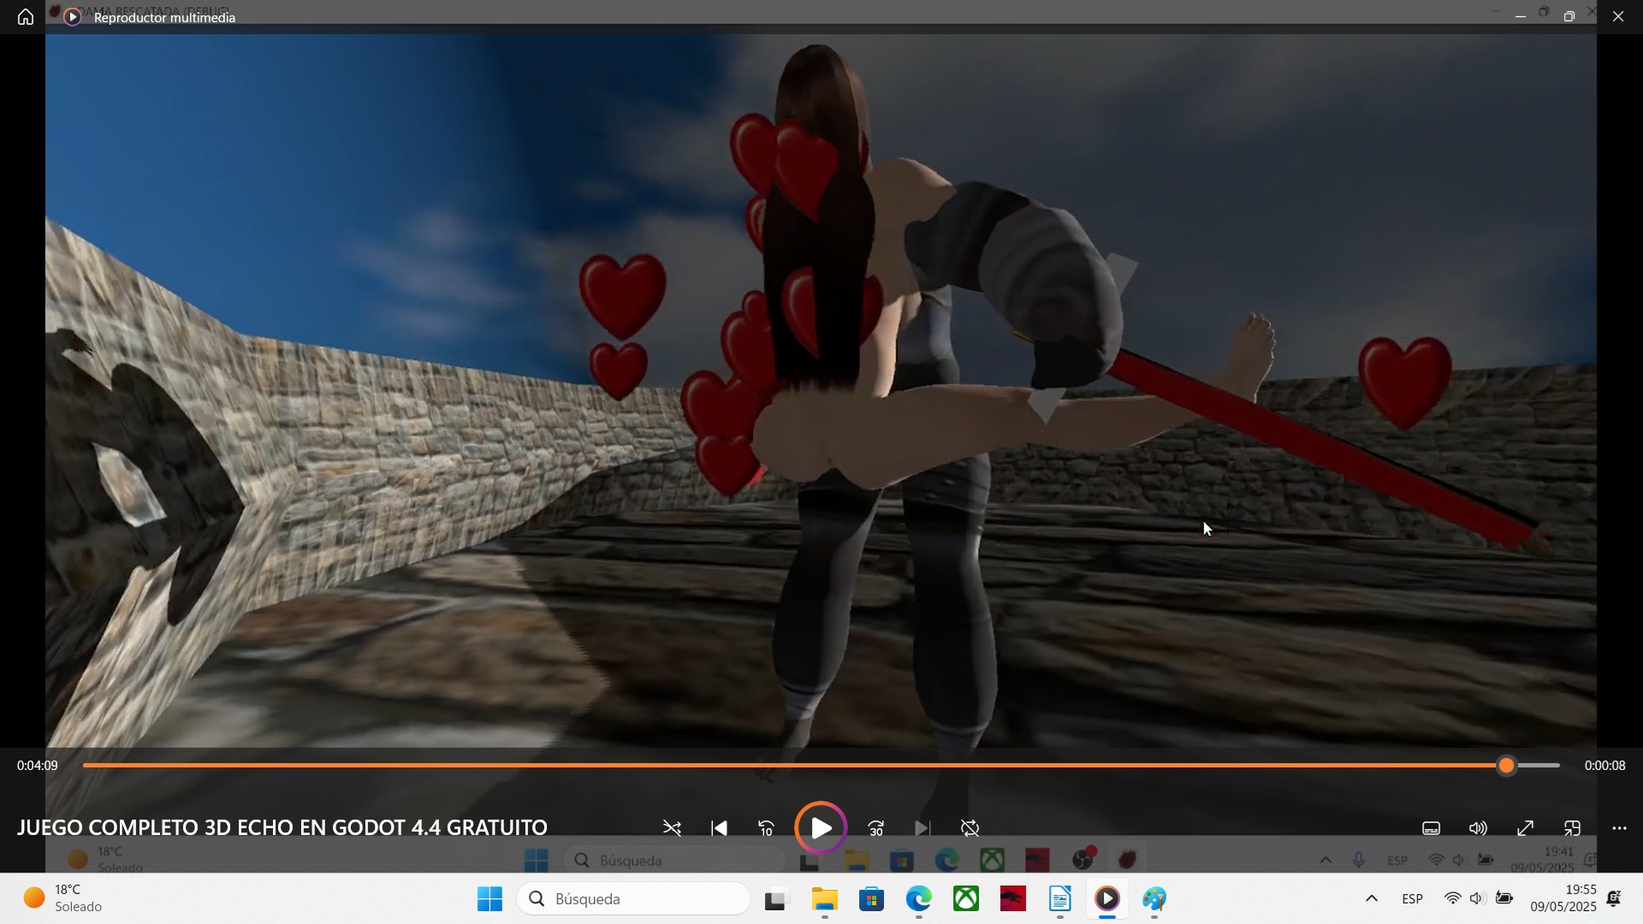Viewport: 1643px width, 924px height.
Task: Open clock and calendar 19:55
Action: [1563, 899]
